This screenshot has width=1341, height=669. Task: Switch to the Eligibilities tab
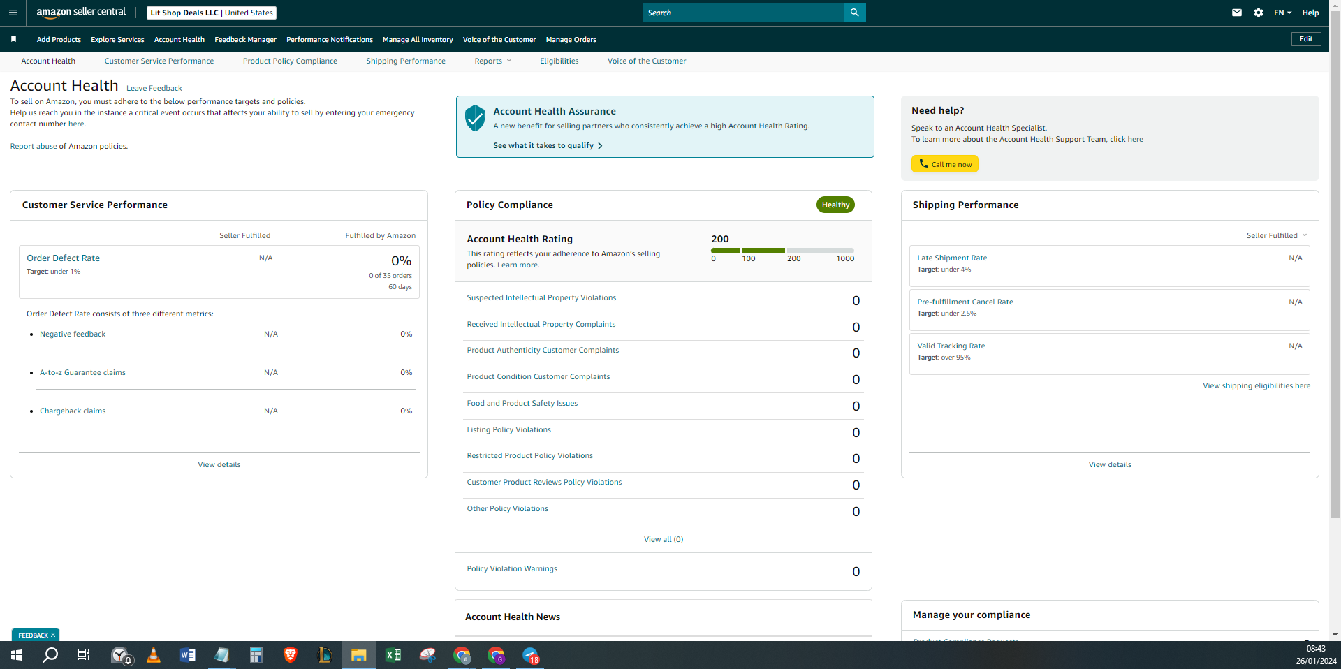(x=559, y=61)
